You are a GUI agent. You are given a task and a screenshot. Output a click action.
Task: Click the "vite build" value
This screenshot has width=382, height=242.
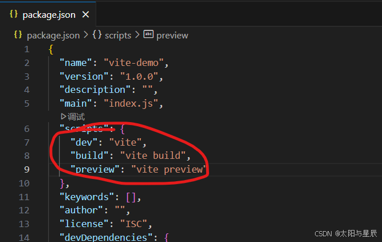[153, 155]
